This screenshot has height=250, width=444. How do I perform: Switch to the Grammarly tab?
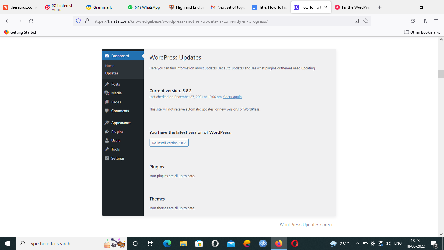click(103, 7)
